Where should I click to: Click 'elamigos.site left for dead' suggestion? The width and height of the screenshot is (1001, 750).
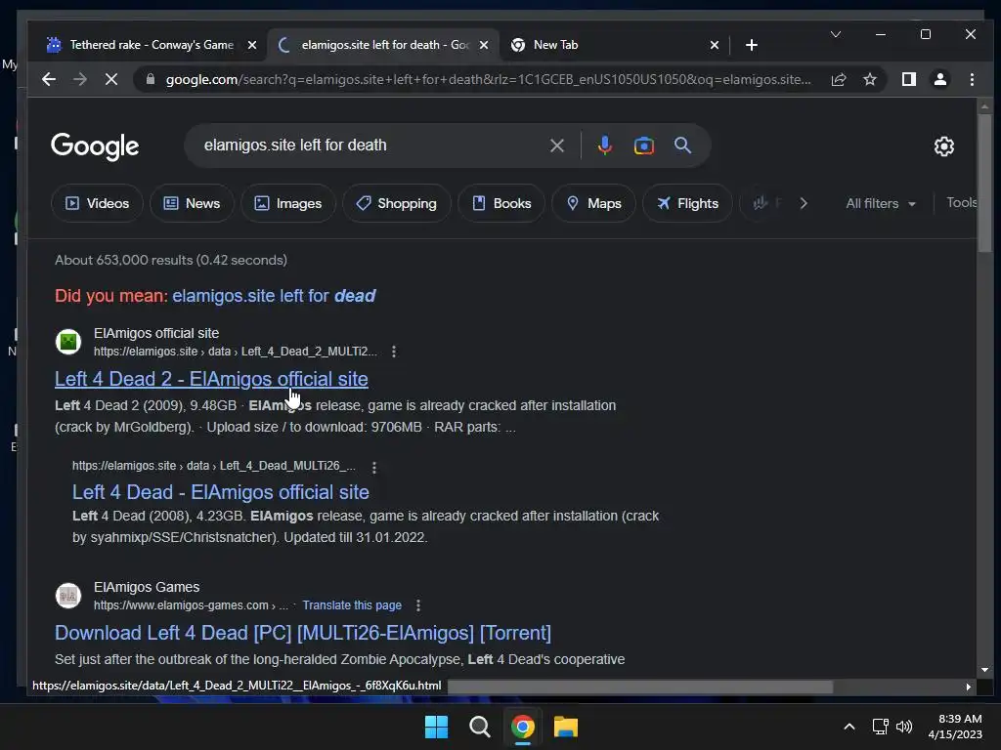pos(274,296)
